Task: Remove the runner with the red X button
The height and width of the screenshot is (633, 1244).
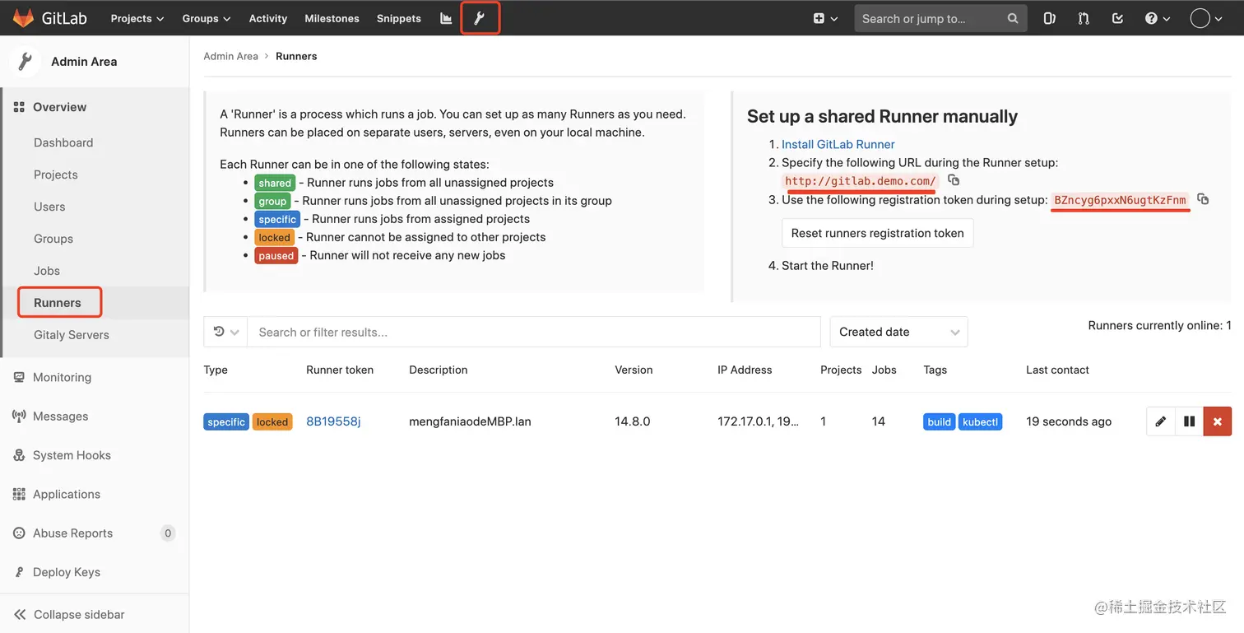Action: 1217,421
